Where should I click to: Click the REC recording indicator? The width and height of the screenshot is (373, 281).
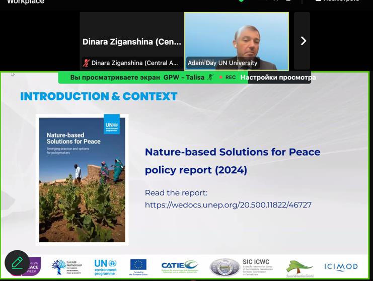pos(227,78)
